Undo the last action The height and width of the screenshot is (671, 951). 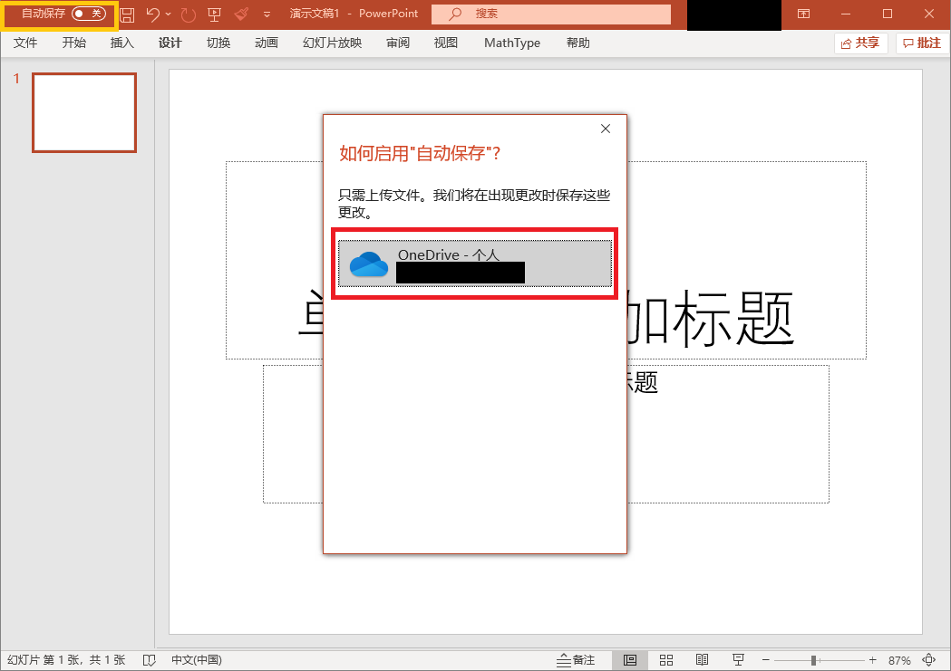[153, 14]
